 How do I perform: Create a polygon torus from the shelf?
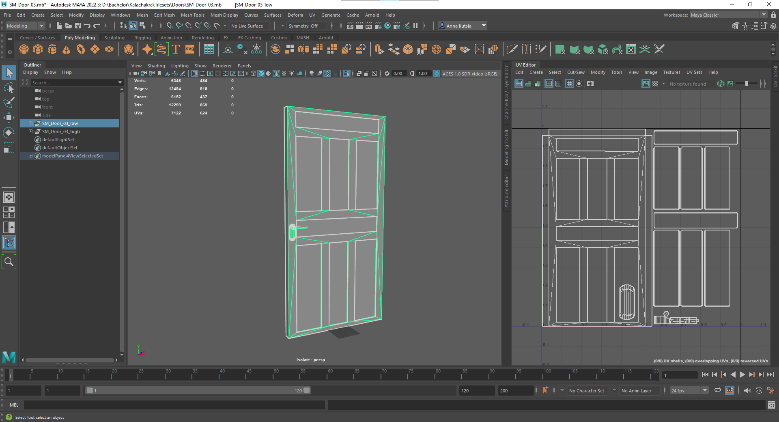coord(81,50)
